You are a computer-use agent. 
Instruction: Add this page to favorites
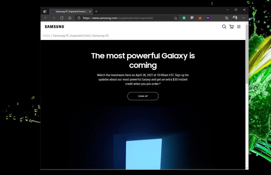pyautogui.click(x=175, y=18)
